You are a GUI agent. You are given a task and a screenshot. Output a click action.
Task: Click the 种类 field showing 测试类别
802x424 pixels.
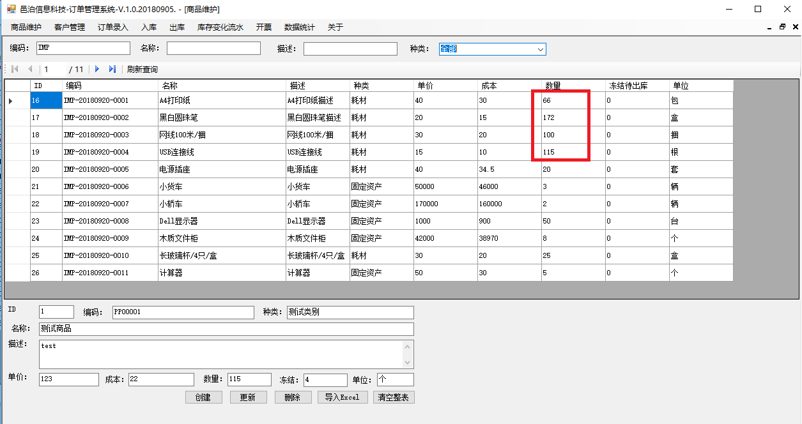click(350, 312)
